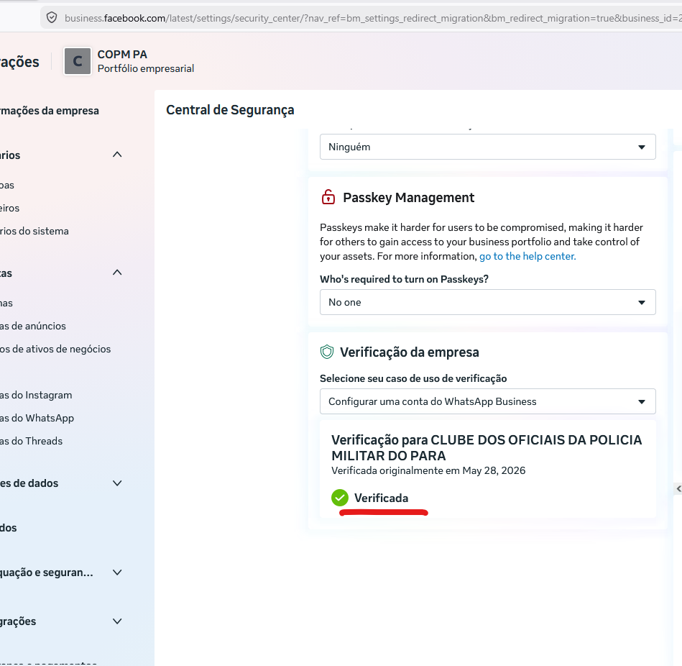Click the 'dos' sidebar item
This screenshot has height=666, width=682.
(x=8, y=528)
